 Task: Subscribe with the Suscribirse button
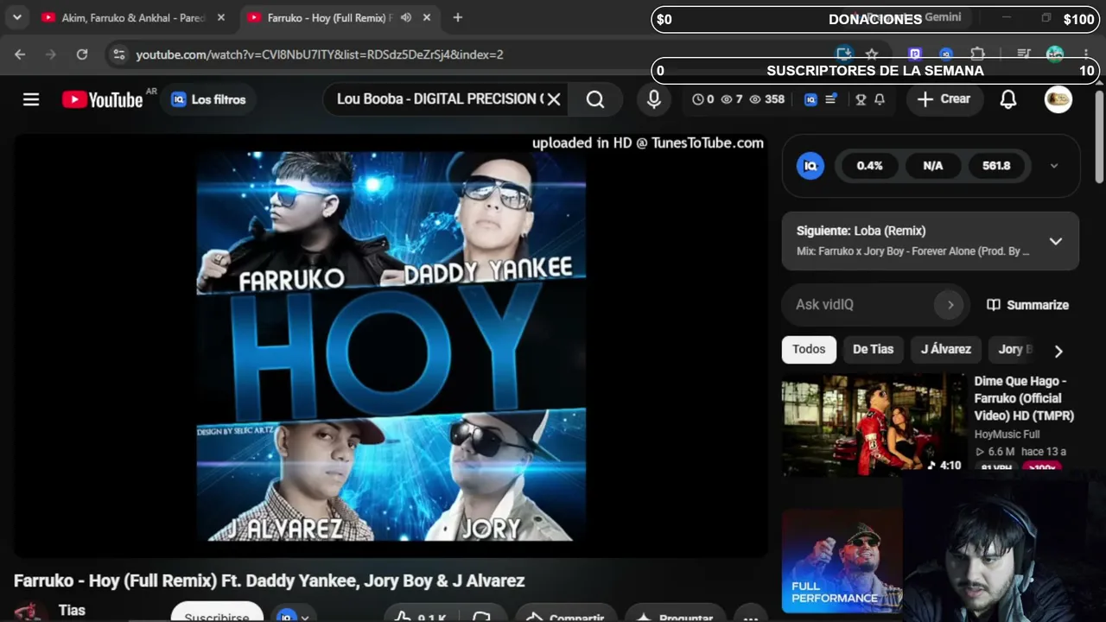click(217, 614)
